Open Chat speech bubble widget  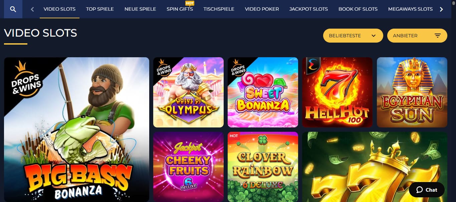coord(427,190)
